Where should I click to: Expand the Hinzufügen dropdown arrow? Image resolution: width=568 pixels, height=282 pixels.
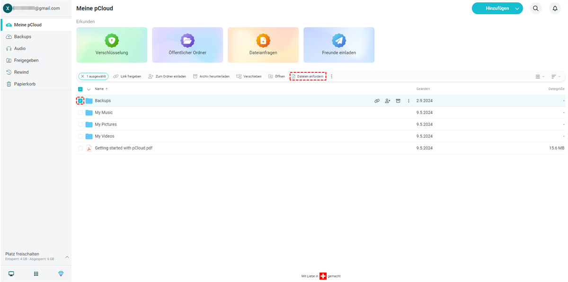517,9
